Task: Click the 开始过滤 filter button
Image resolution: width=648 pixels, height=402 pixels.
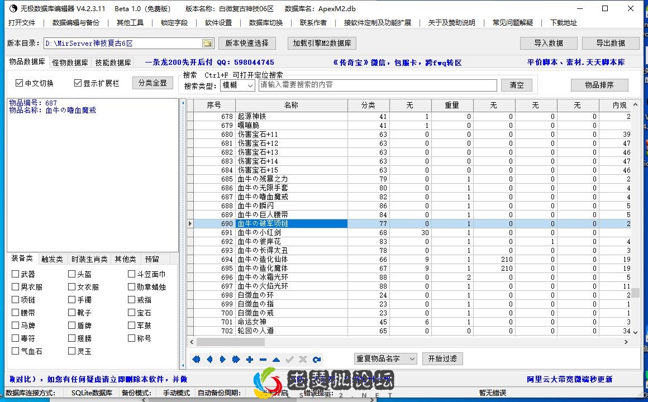Action: click(442, 358)
